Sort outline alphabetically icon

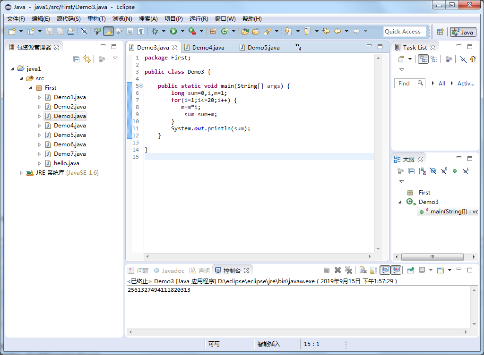point(422,171)
